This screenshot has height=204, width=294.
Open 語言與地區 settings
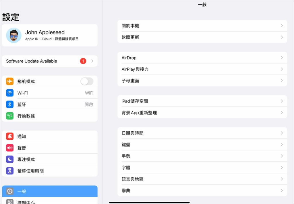tap(202, 179)
